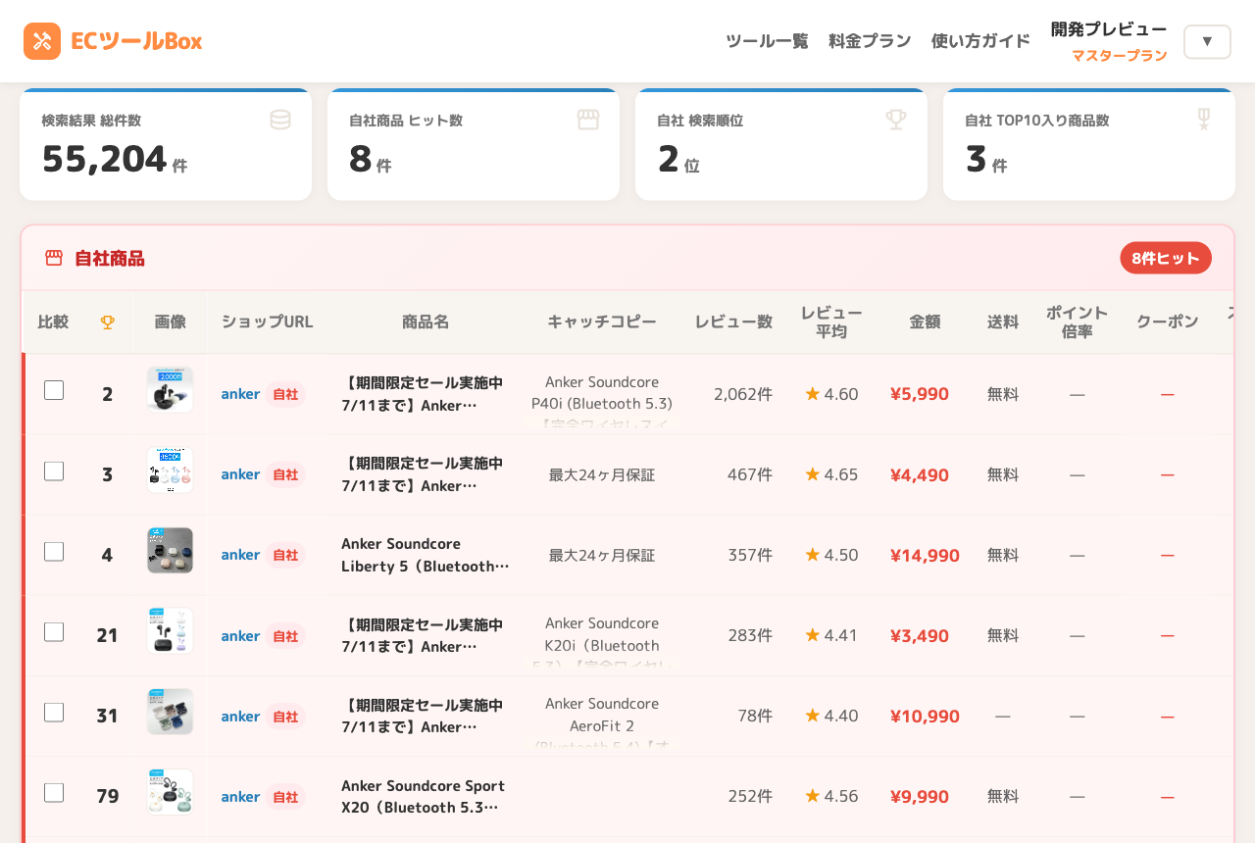Open the account dropdown arrow button
The image size is (1255, 843).
tap(1207, 41)
